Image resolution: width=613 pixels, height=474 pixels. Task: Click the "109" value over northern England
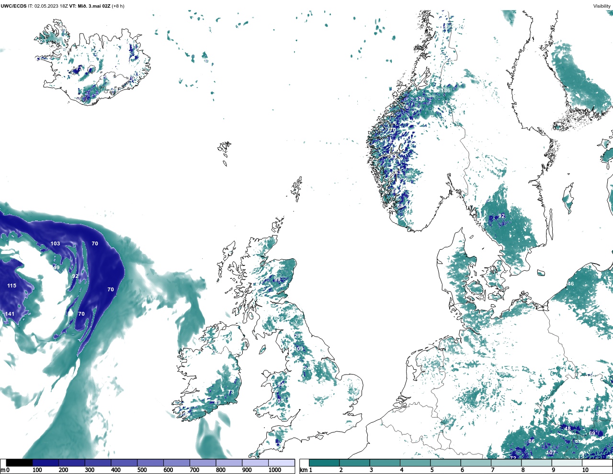tap(299, 349)
